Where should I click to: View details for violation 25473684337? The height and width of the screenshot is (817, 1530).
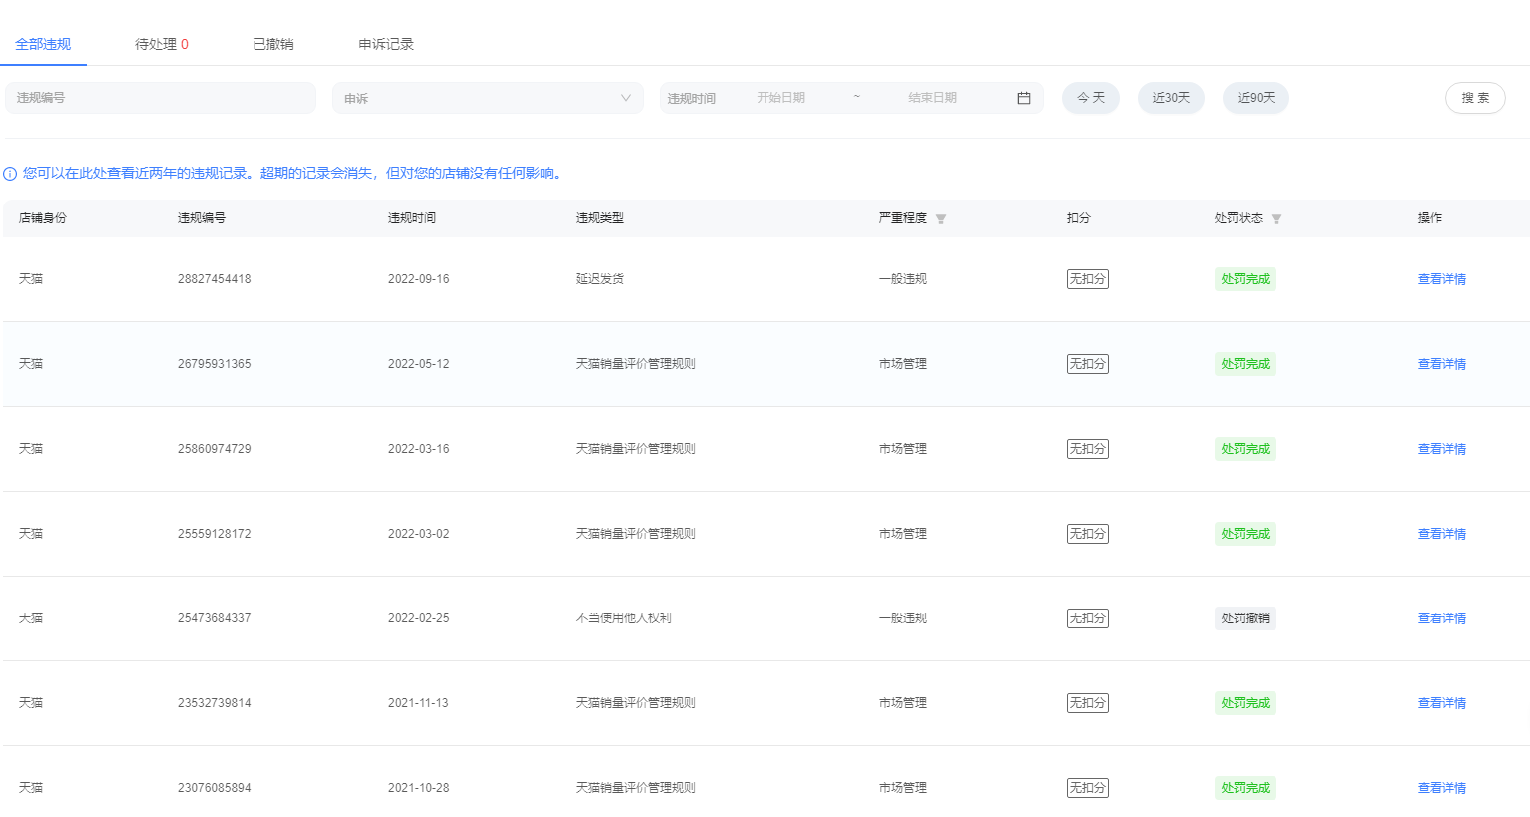tap(1441, 618)
